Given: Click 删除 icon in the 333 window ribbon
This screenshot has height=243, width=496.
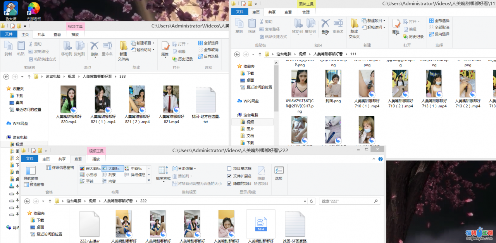Looking at the screenshot, I should pos(95,48).
